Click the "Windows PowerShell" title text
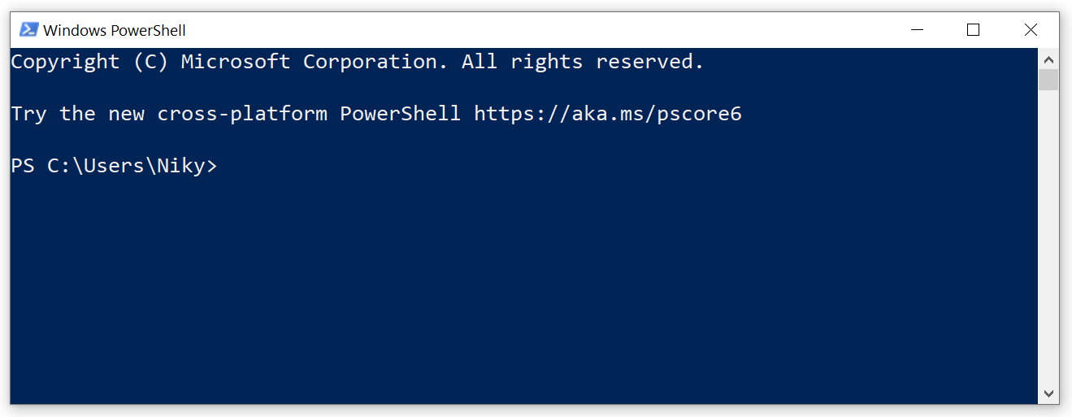Screen dimensions: 1072x417 pos(115,31)
